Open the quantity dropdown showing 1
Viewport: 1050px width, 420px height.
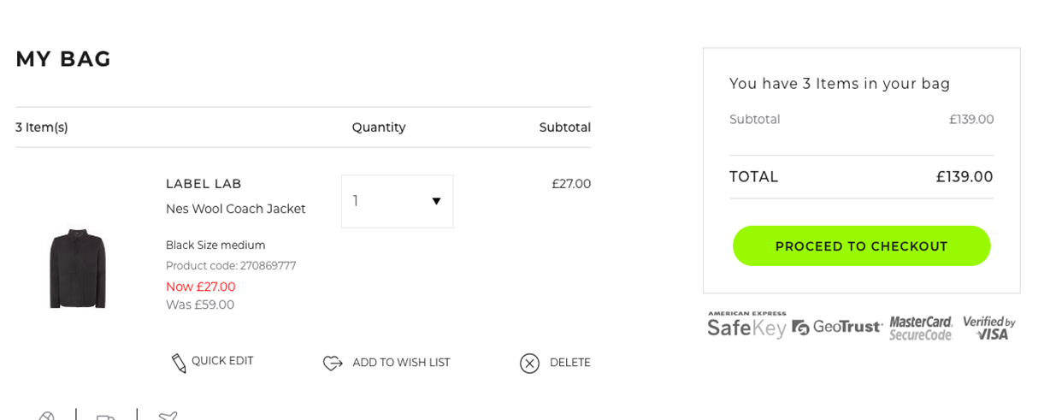pos(397,202)
